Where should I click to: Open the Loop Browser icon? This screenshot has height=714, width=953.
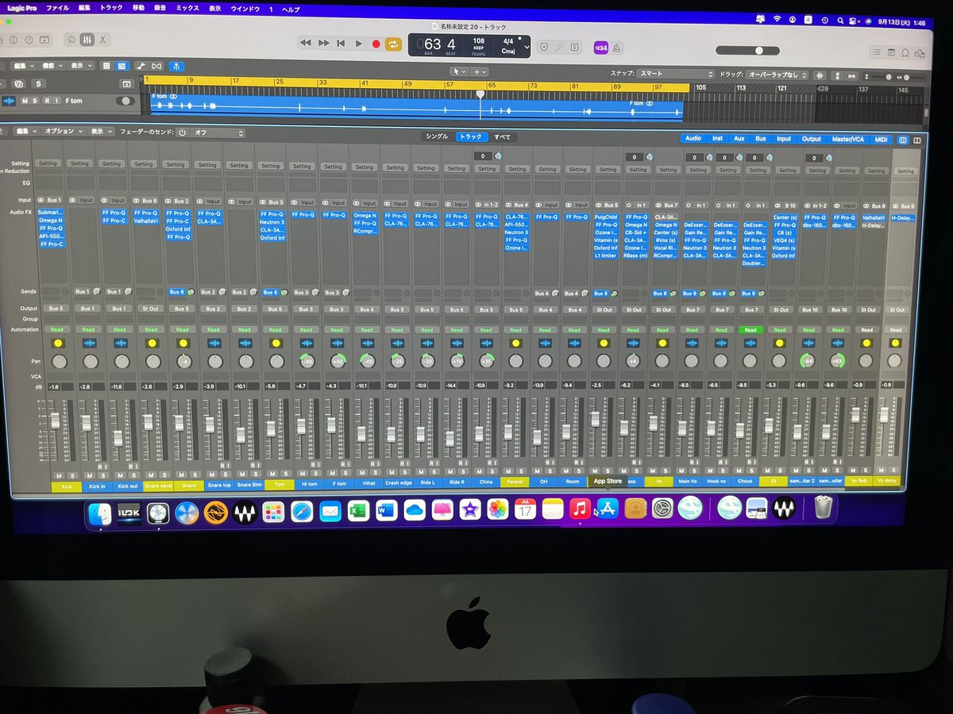coord(906,52)
